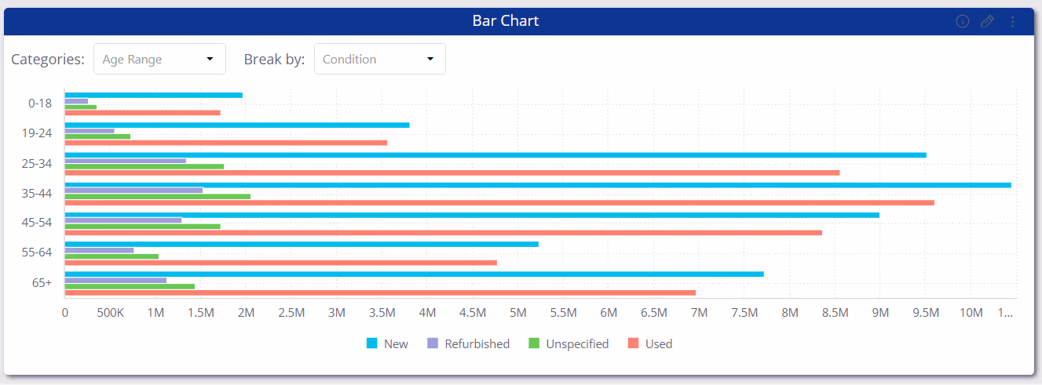Click the blue New legend color square
This screenshot has height=385, width=1042.
point(371,343)
